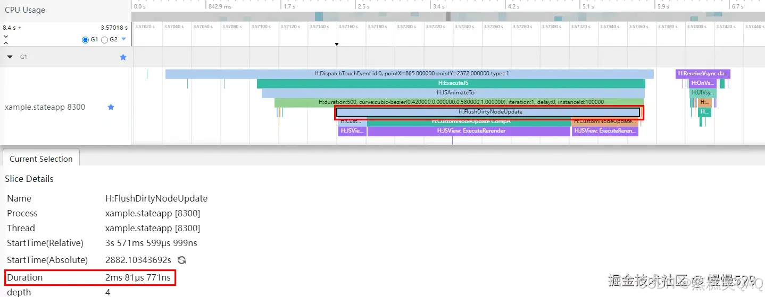Screen dimensions: 765x297
Task: Select the H:ExecuteJS slice
Action: [x=451, y=83]
